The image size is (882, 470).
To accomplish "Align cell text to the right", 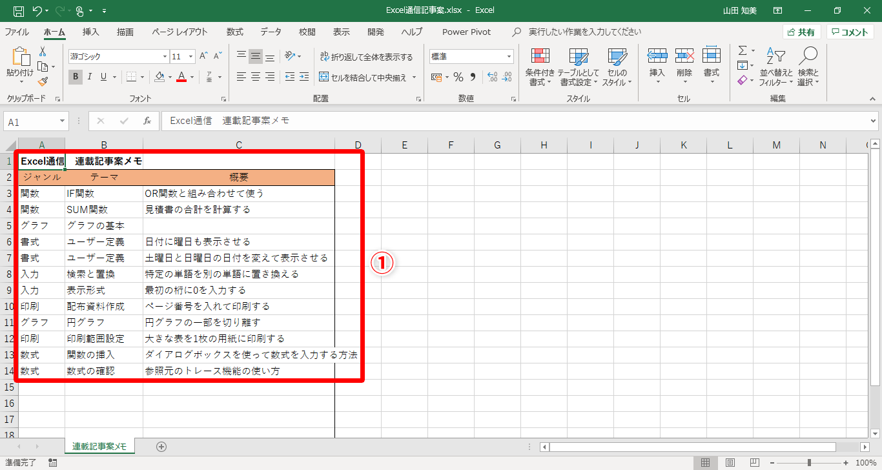I will [x=270, y=77].
